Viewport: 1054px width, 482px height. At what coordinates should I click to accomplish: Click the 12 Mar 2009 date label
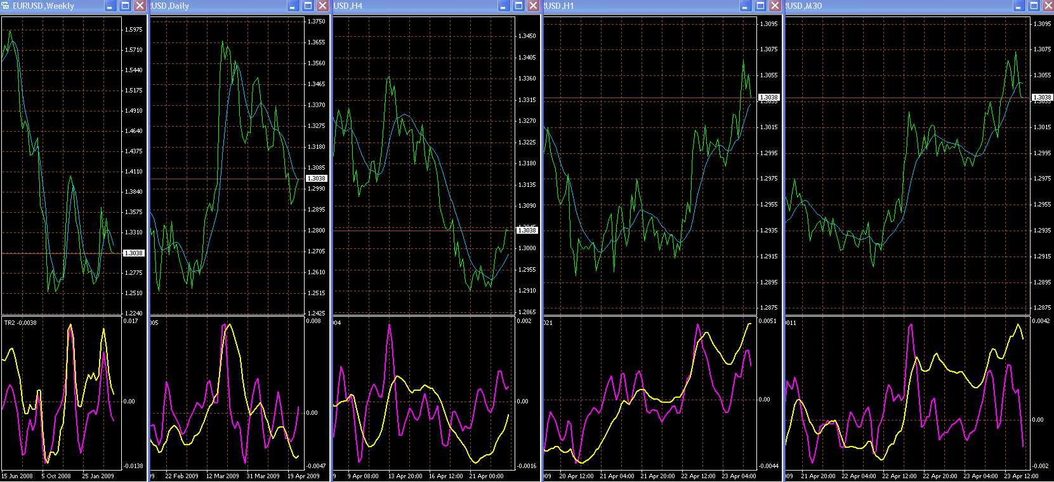pos(222,476)
